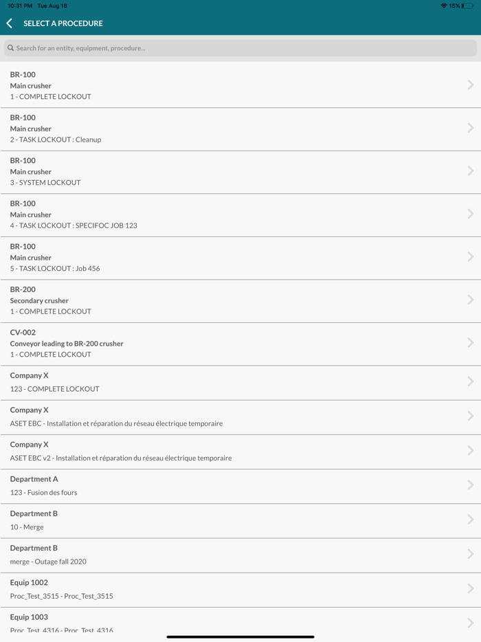This screenshot has width=481, height=642.
Task: Open the chevron on BR-100 COMPLETE LOCKOUT row
Action: tap(470, 85)
